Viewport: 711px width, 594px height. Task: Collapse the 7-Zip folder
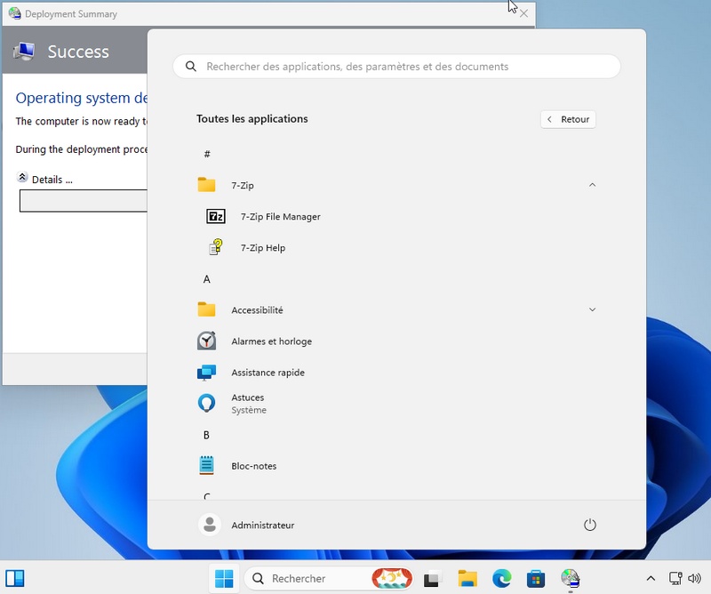[x=592, y=185]
